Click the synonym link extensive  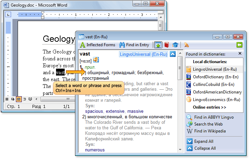(115, 111)
